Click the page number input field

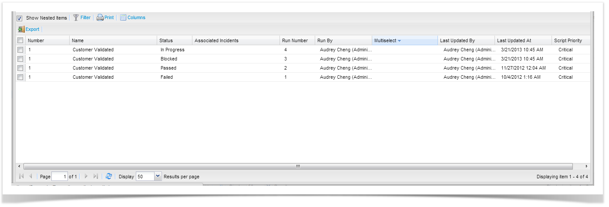click(60, 177)
